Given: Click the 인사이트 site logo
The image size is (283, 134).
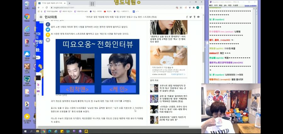Looking at the screenshot, I should pyautogui.click(x=51, y=17).
